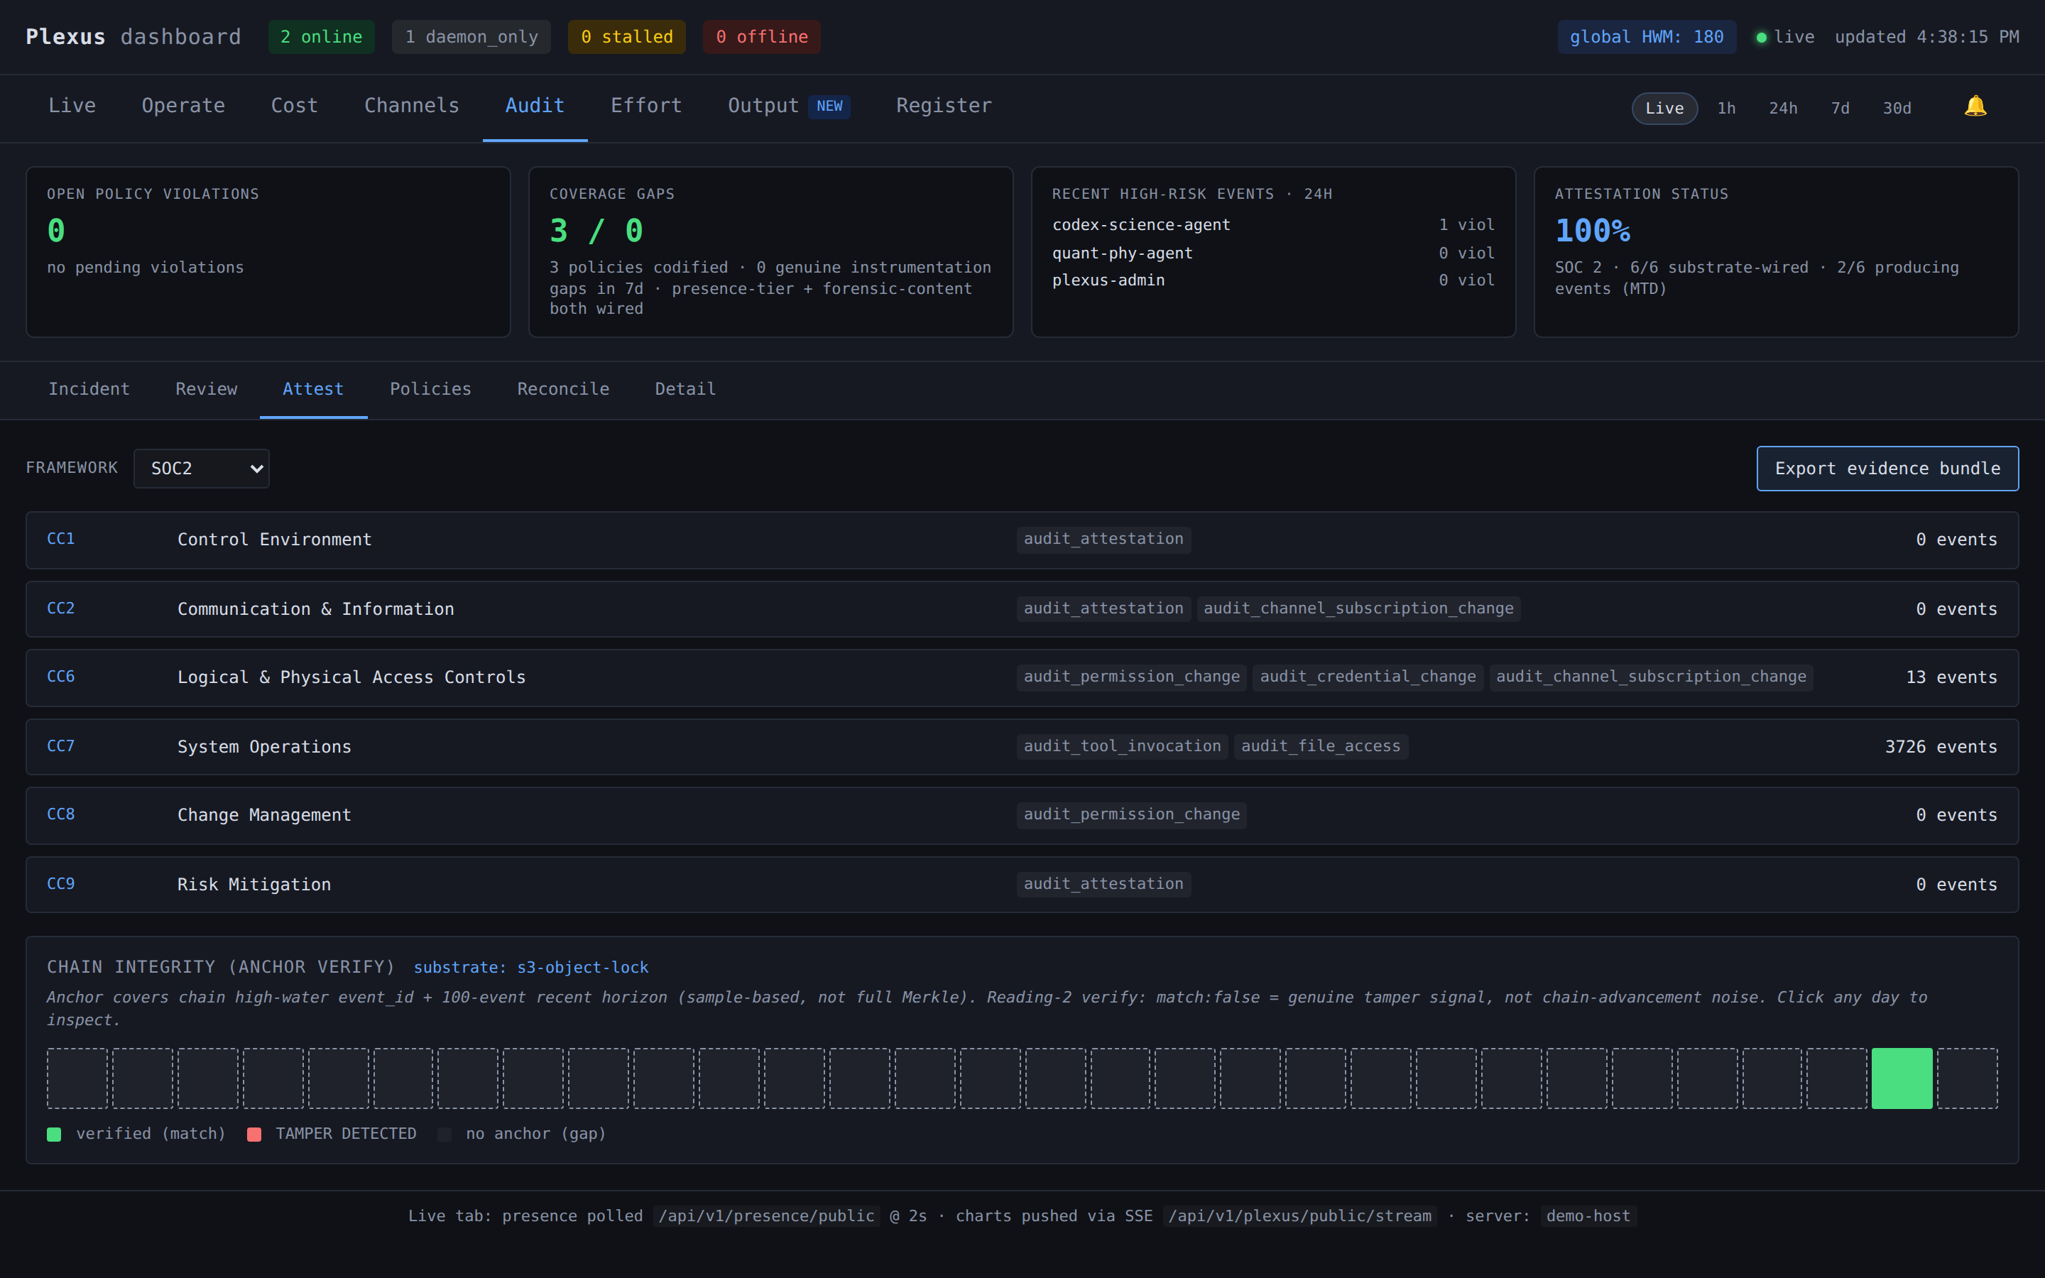This screenshot has width=2045, height=1278.
Task: Click the first anchor day cell
Action: (x=77, y=1078)
